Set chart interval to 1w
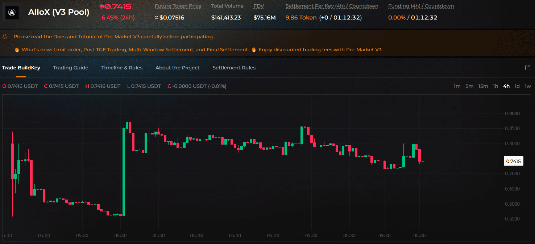This screenshot has width=535, height=244. point(528,86)
